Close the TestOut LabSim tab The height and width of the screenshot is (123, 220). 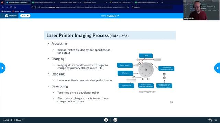coord(106,2)
